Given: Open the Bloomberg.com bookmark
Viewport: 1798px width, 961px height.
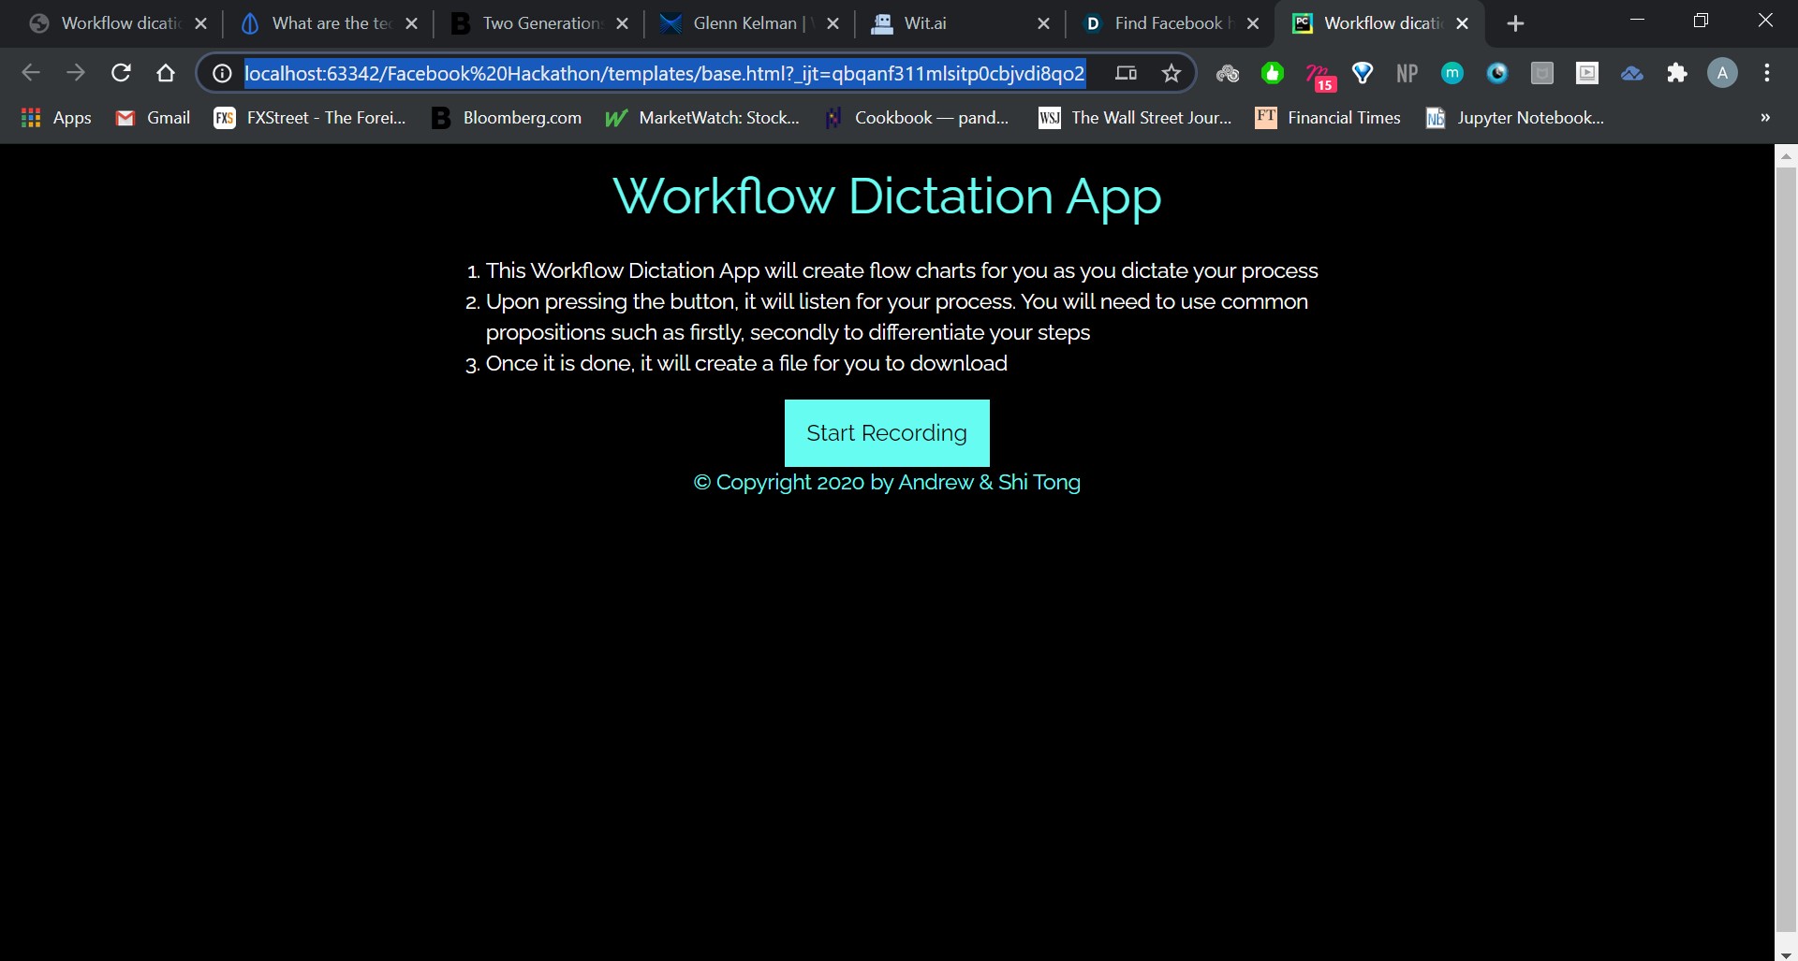Looking at the screenshot, I should click(506, 118).
